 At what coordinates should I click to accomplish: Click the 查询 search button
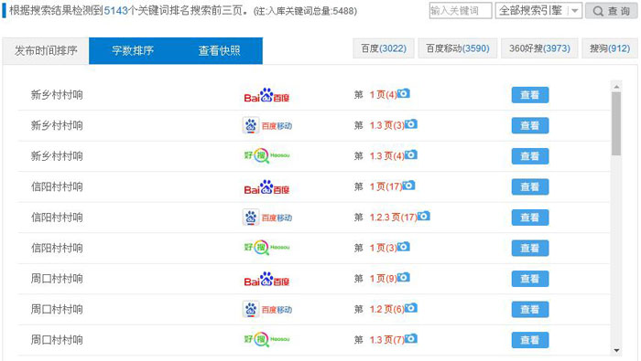coord(611,11)
